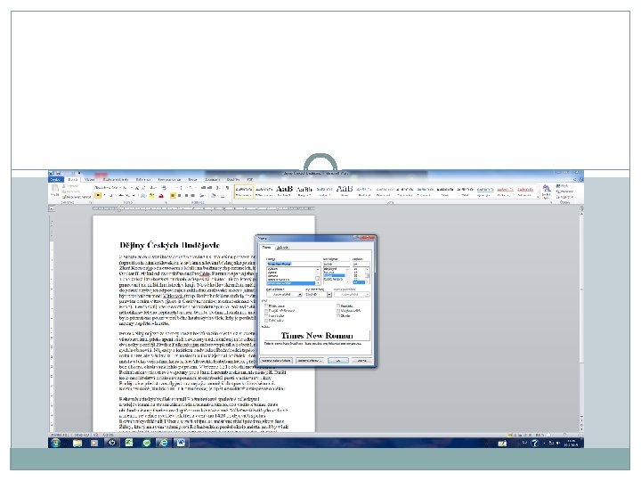Click the Sort icon in Paragraph group
Screen dimensions: 641x481
pyautogui.click(x=218, y=188)
